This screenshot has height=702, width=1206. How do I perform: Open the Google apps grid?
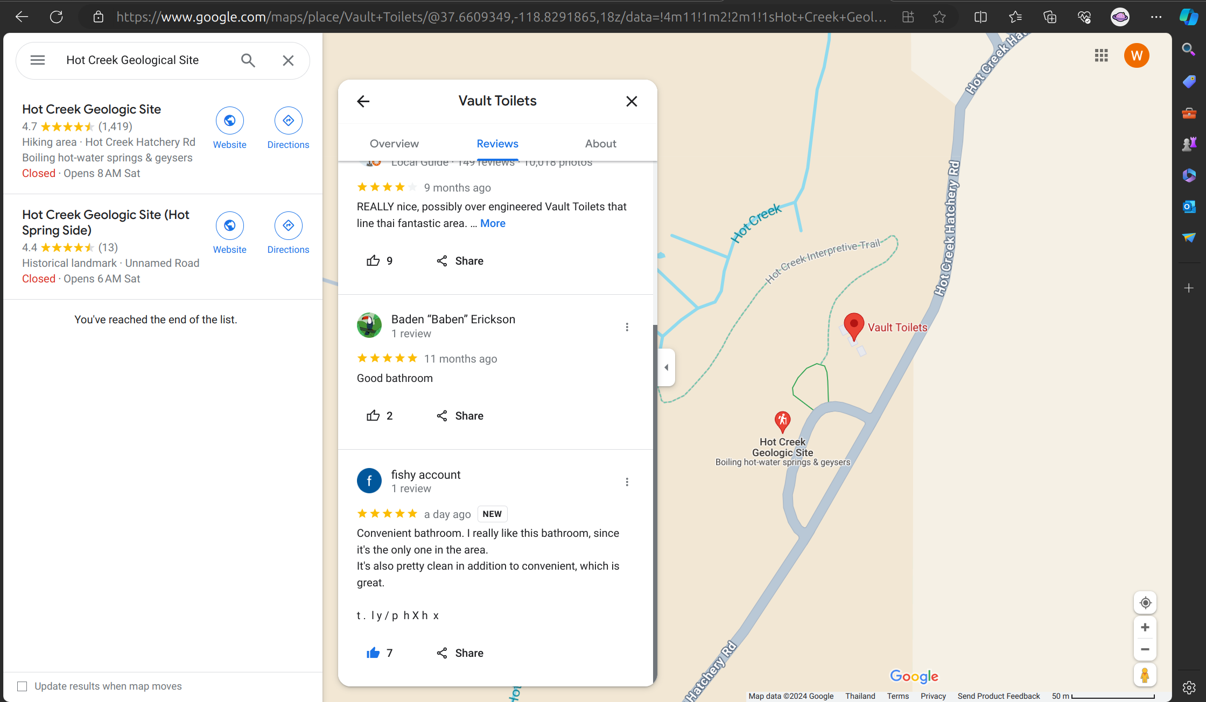coord(1102,55)
